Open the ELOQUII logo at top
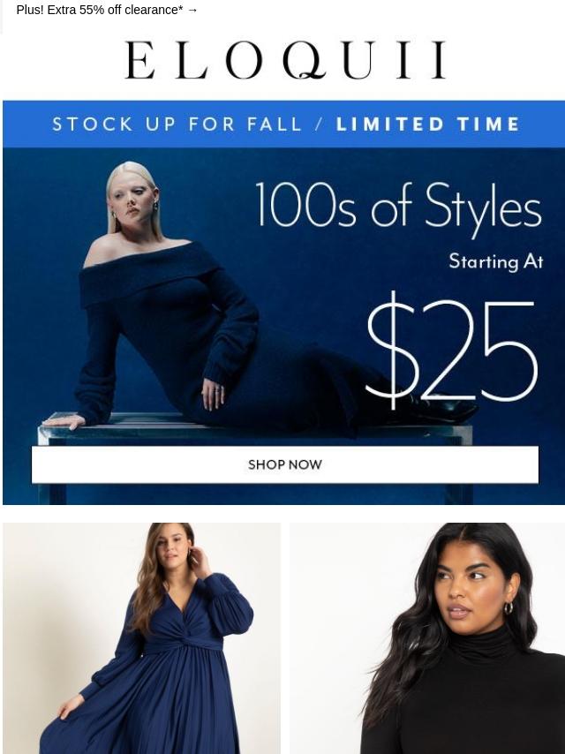Screen dimensions: 565x754 (285, 60)
